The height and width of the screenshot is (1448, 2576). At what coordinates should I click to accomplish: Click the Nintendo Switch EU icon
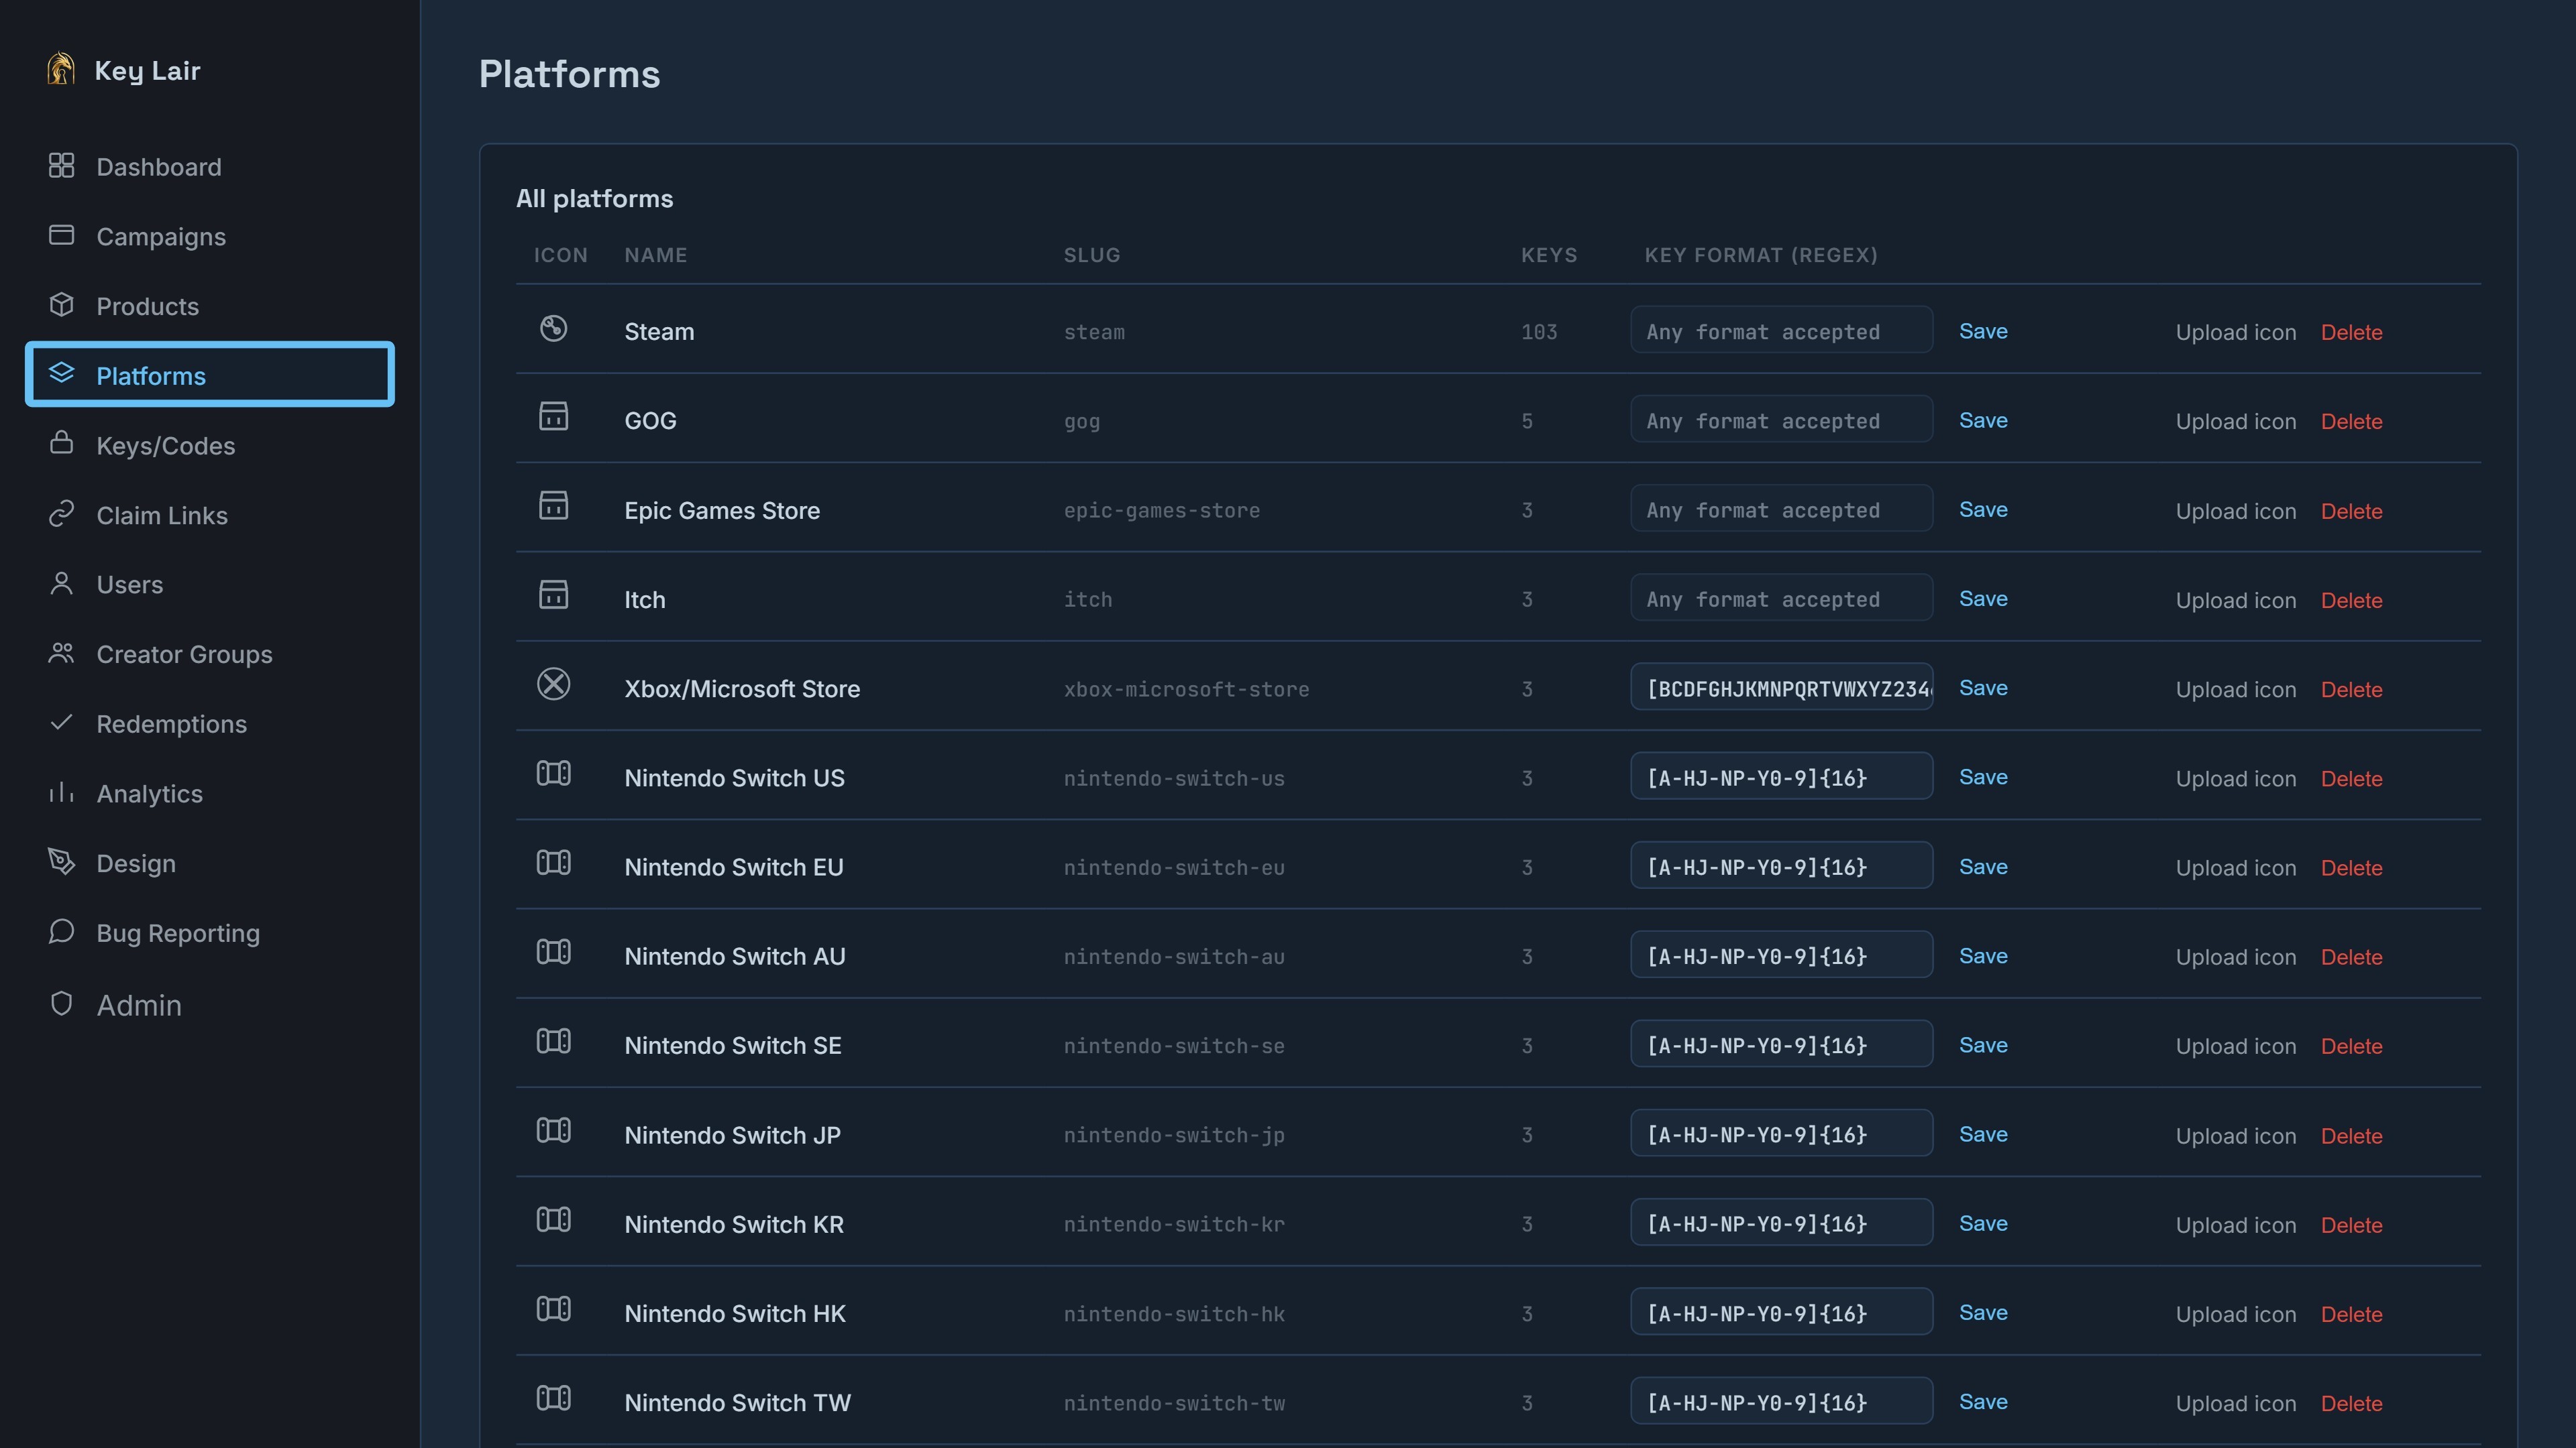[x=553, y=862]
